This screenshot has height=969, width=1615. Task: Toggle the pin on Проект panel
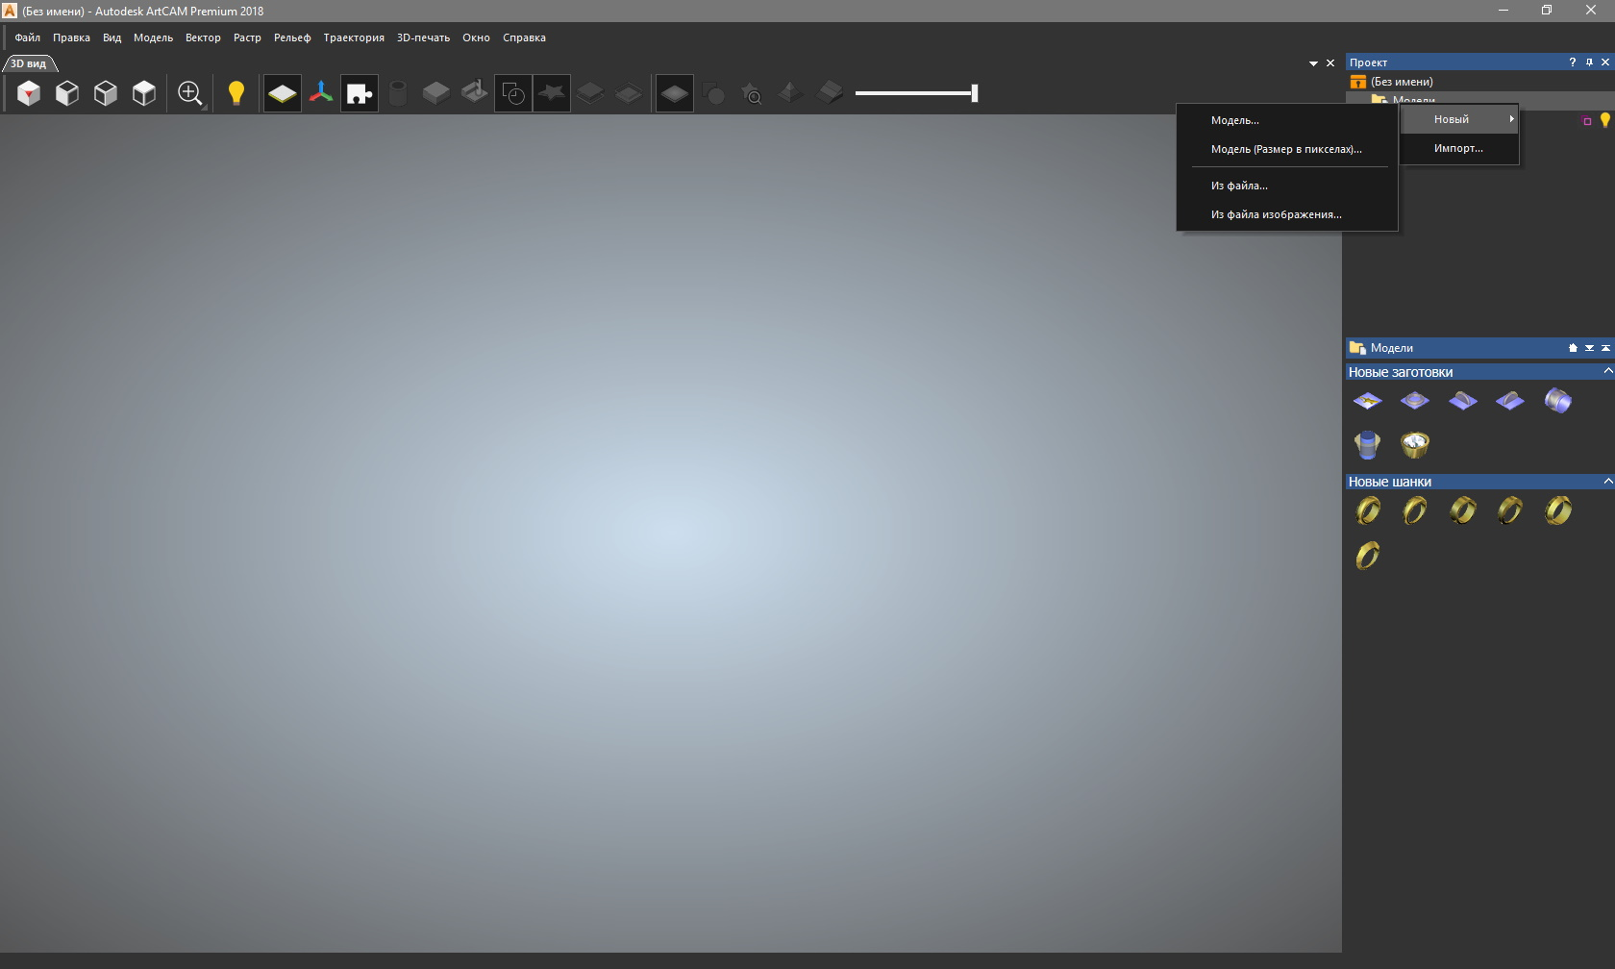coord(1589,62)
